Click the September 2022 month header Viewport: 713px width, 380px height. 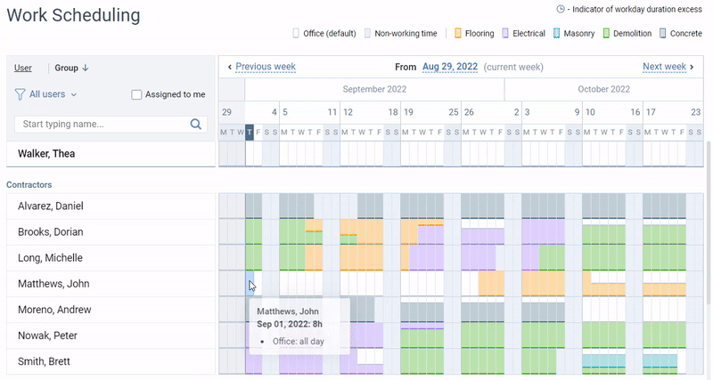(374, 89)
